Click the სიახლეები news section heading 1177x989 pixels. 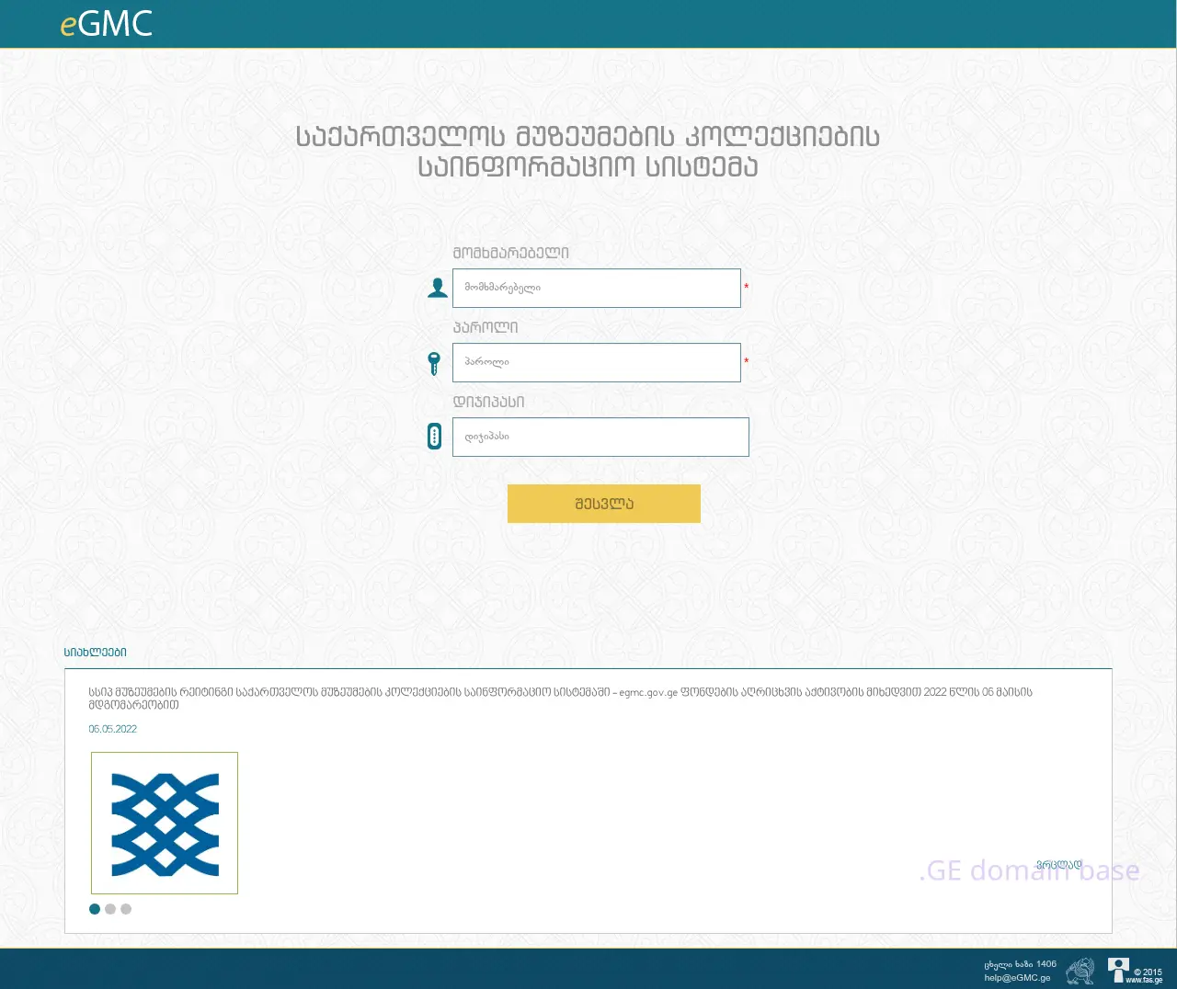click(x=96, y=653)
